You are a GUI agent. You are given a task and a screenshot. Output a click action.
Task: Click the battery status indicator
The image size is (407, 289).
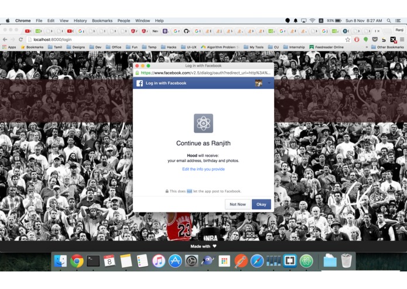coord(334,20)
